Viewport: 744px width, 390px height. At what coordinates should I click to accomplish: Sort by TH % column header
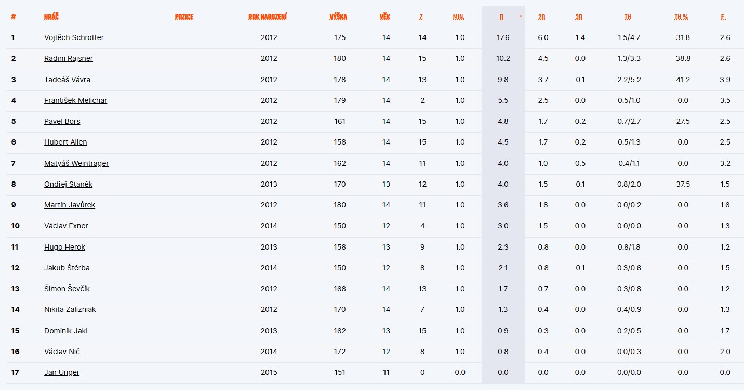pos(681,17)
